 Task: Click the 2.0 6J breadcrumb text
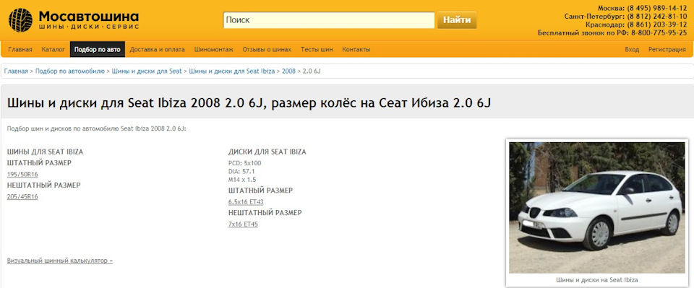coord(312,71)
